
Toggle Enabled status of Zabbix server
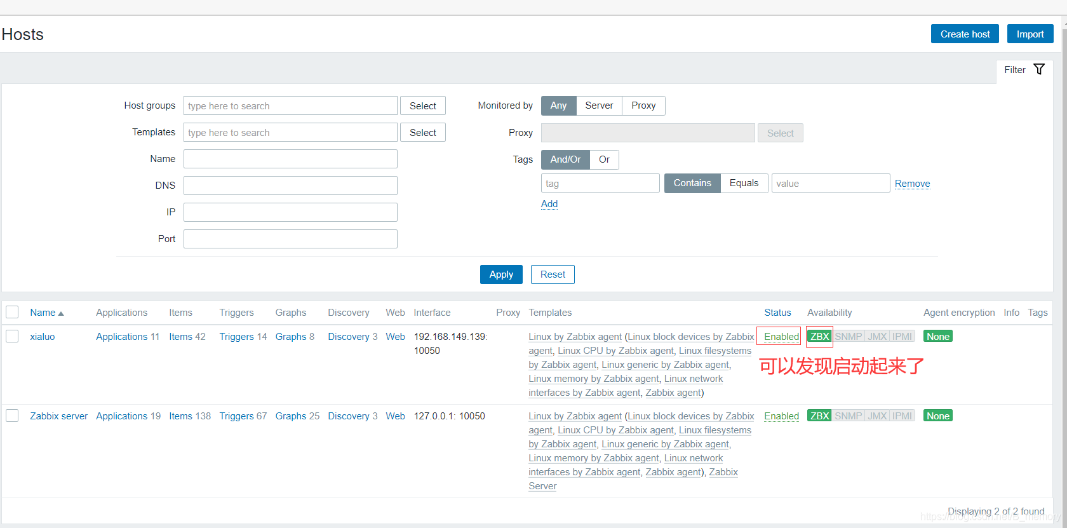click(781, 416)
